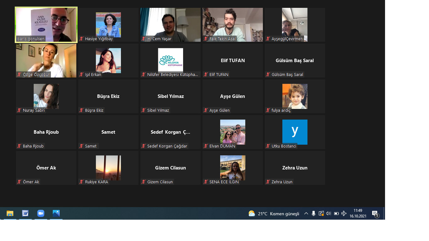Screen dimensions: 429x241
Task: Click muted mic icon beside Samet label
Action: pyautogui.click(x=82, y=146)
